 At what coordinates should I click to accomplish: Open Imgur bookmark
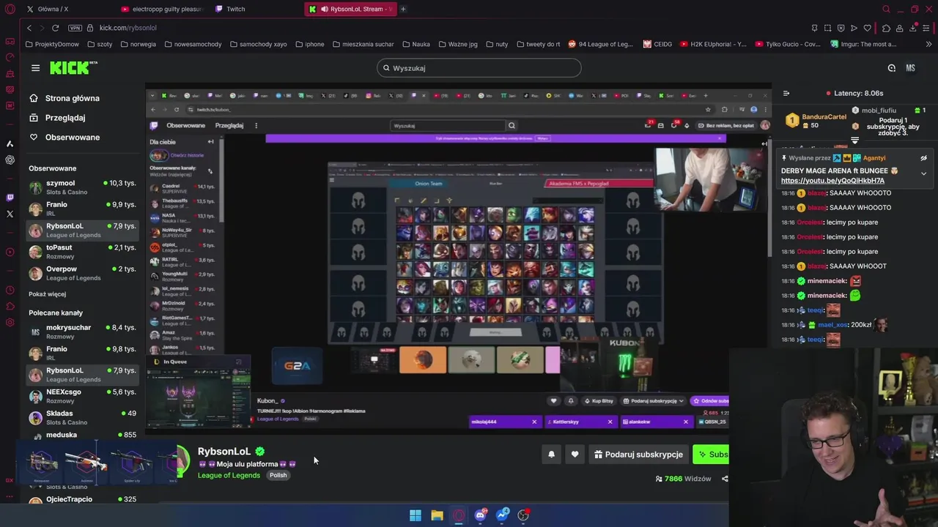(863, 44)
